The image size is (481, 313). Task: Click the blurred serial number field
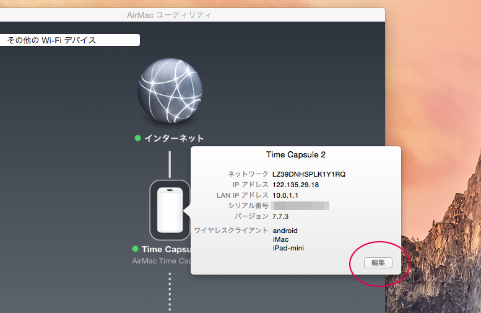point(300,206)
